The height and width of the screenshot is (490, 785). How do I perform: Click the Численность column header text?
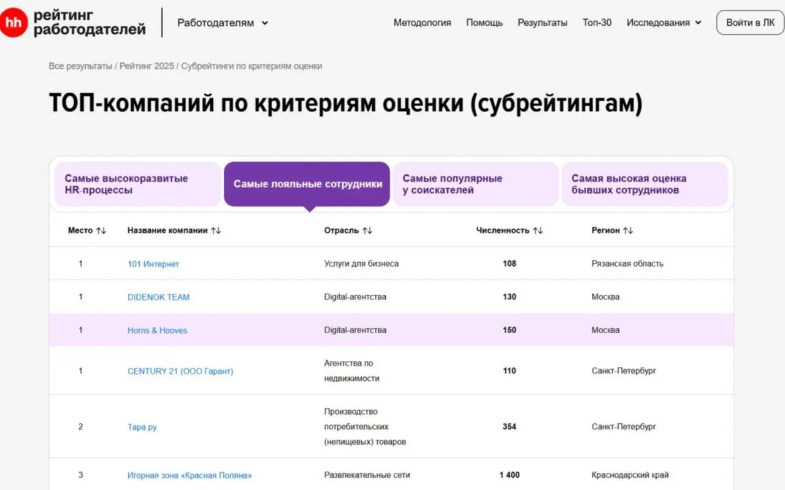pyautogui.click(x=503, y=231)
